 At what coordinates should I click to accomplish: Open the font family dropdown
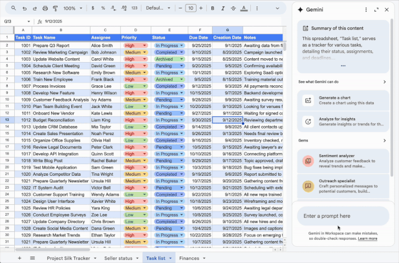(158, 8)
